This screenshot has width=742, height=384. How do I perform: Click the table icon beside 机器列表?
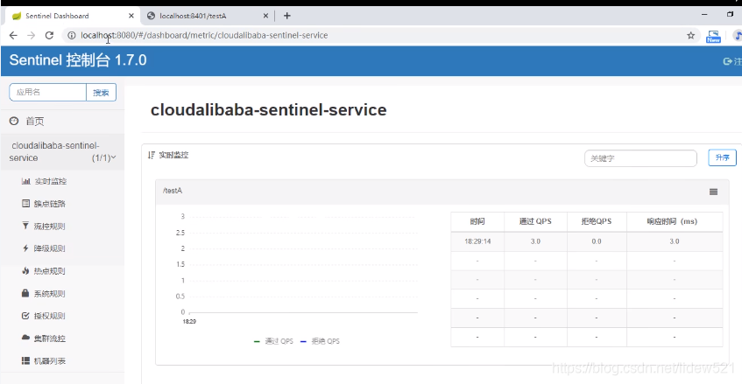coord(25,361)
